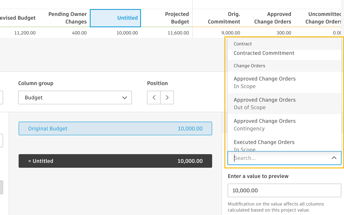344x215 pixels.
Task: Click the Pending Owner Changes header
Action: click(x=67, y=18)
